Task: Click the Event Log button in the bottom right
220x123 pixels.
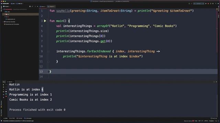Action: (213, 118)
